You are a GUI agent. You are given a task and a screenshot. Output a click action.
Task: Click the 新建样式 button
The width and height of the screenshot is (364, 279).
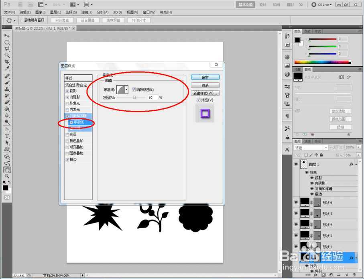pos(205,93)
